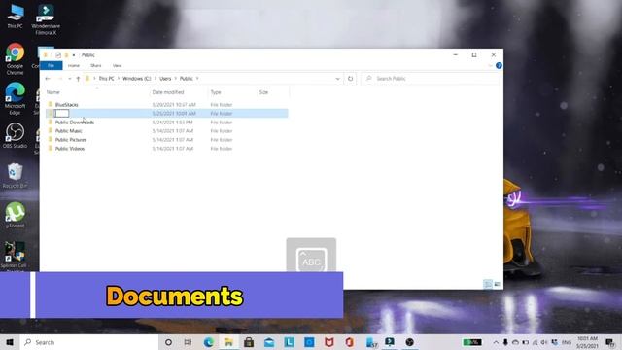Screen dimensions: 622x350
Task: Collapse the ribbon using the chevron
Action: tap(490, 65)
